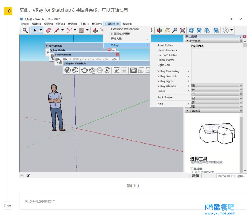Click the viewport render teapot icon
Screen dimensions: 251x220
[116, 70]
